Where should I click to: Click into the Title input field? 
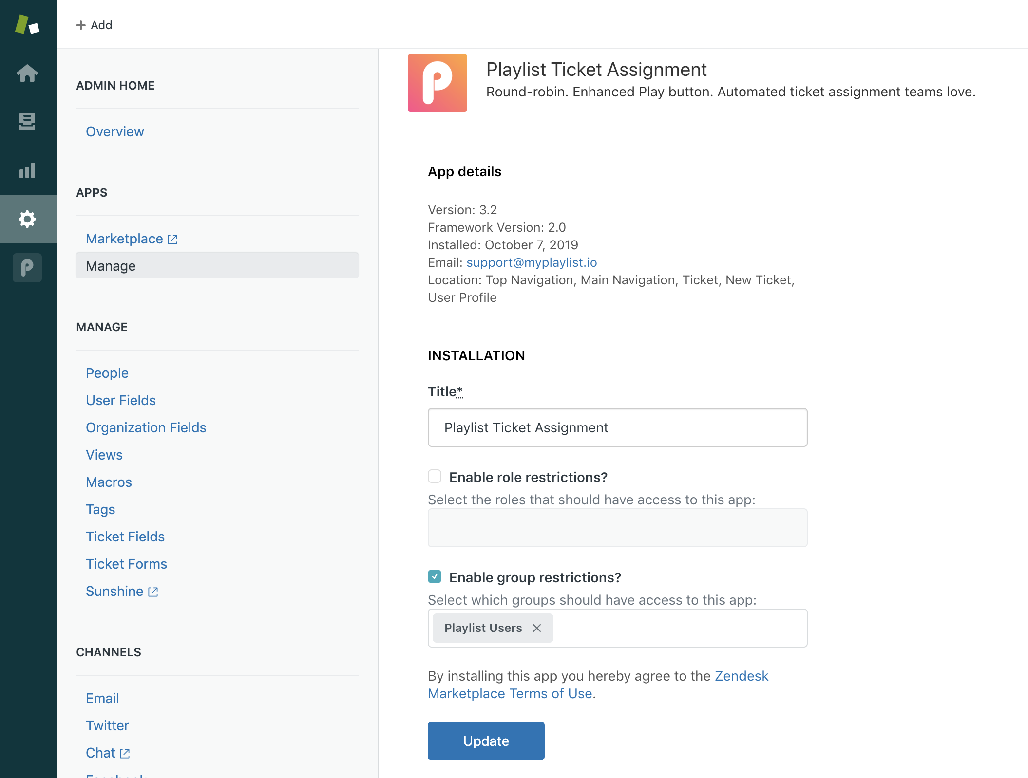point(618,427)
